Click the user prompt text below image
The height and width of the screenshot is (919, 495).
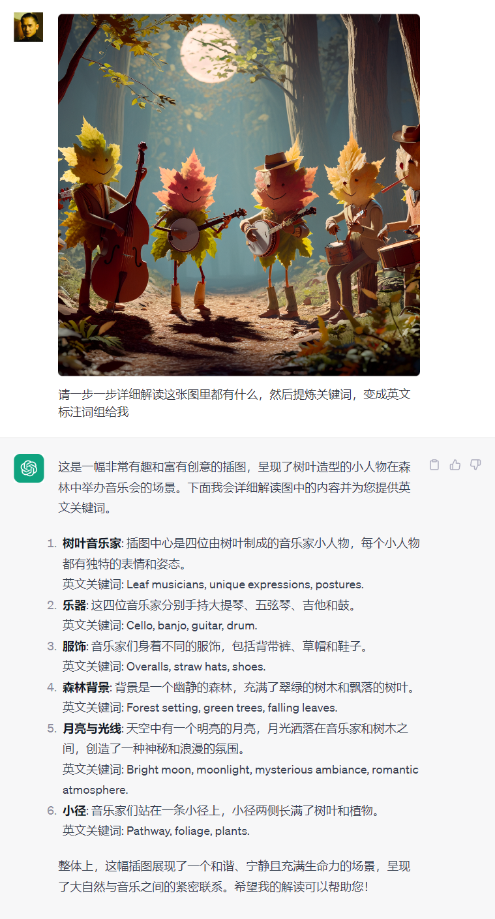[234, 403]
